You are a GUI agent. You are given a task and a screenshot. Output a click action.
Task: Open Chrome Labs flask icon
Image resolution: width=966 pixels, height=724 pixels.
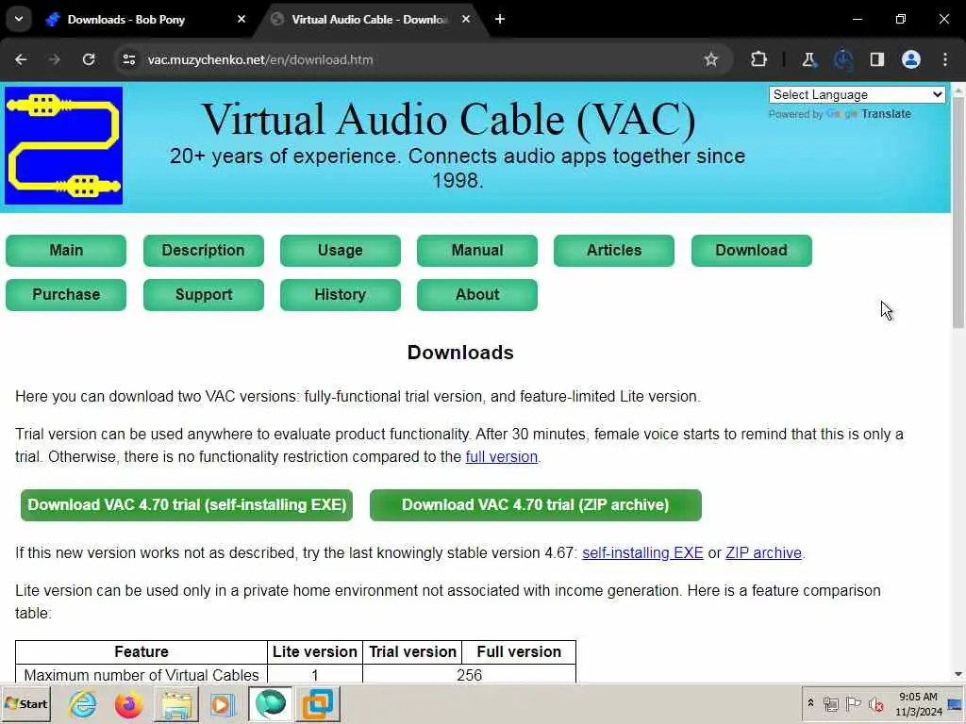pos(808,59)
